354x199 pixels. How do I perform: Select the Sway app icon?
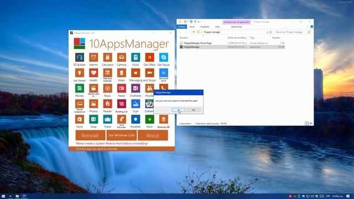[93, 119]
